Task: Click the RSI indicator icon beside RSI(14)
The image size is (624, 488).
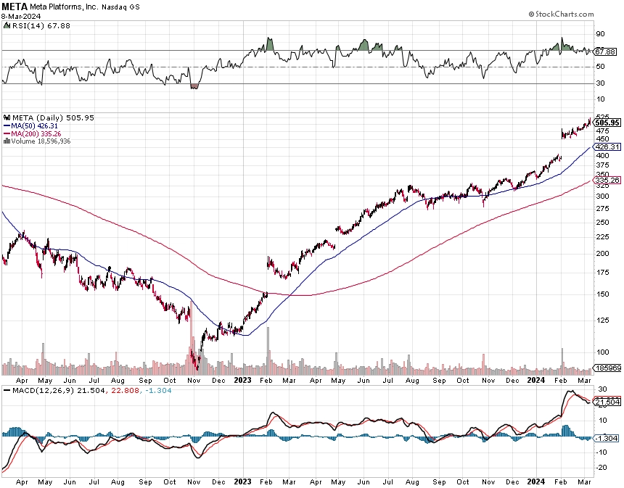Action: (x=7, y=25)
